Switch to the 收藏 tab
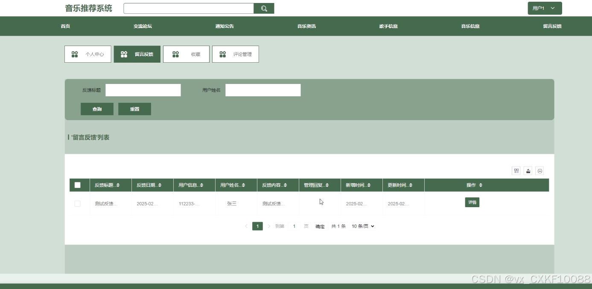The width and height of the screenshot is (592, 289). 187,54
